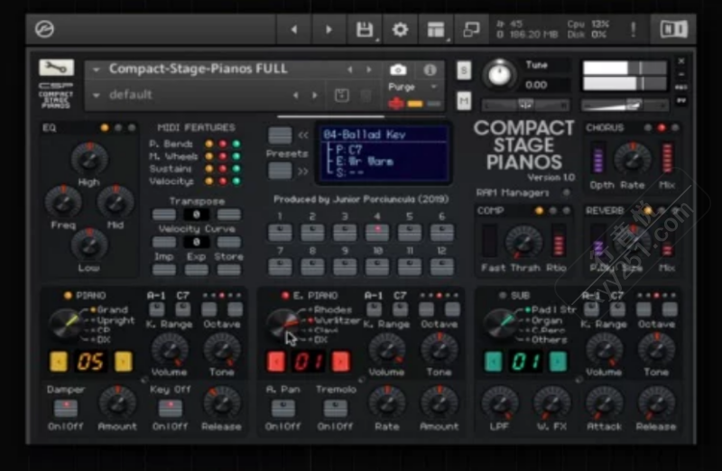The width and height of the screenshot is (722, 471).
Task: Click the yellow right arrow of Piano number
Action: point(124,362)
